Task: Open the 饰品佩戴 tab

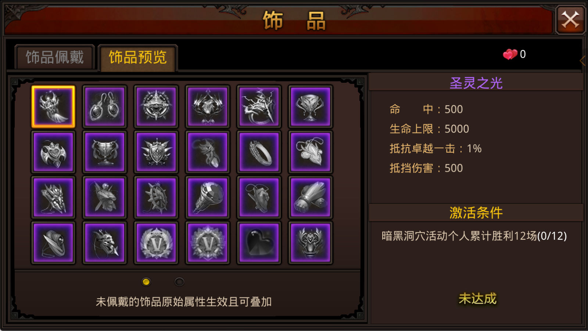Action: (x=55, y=57)
